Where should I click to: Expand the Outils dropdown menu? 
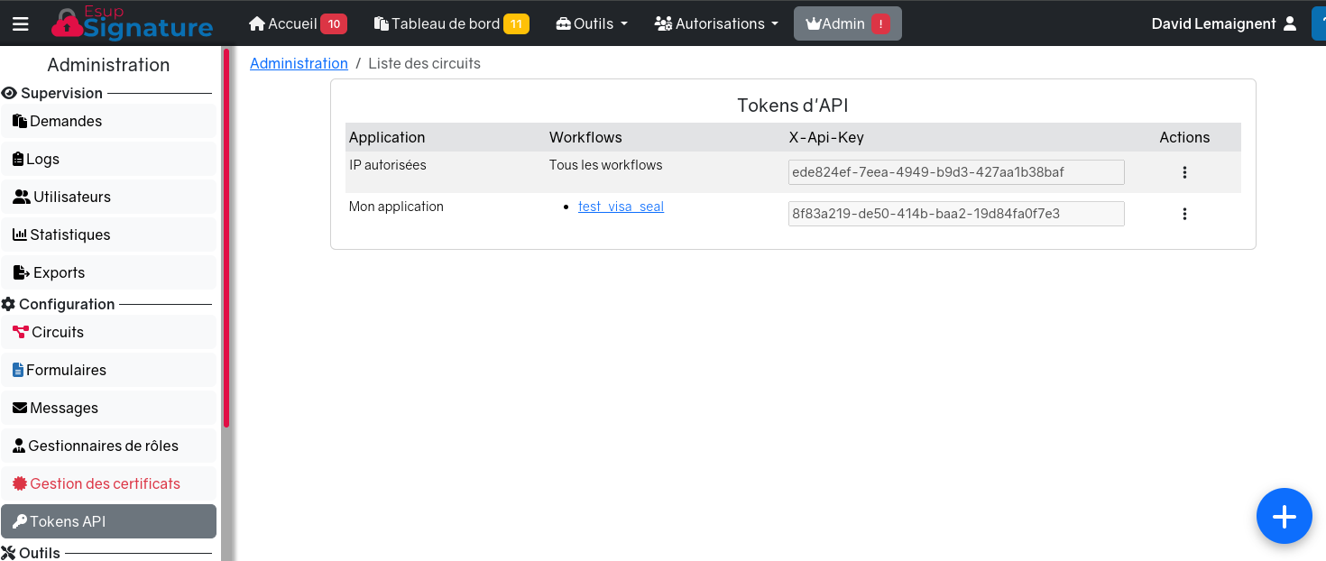[592, 24]
